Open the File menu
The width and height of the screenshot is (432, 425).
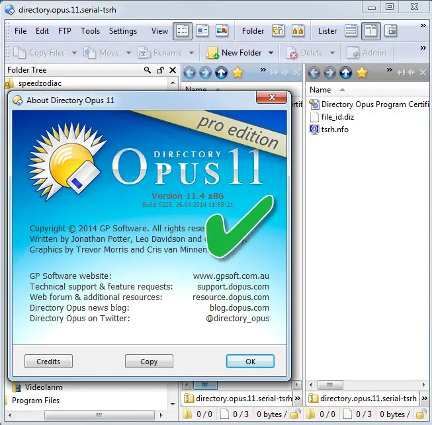[21, 31]
